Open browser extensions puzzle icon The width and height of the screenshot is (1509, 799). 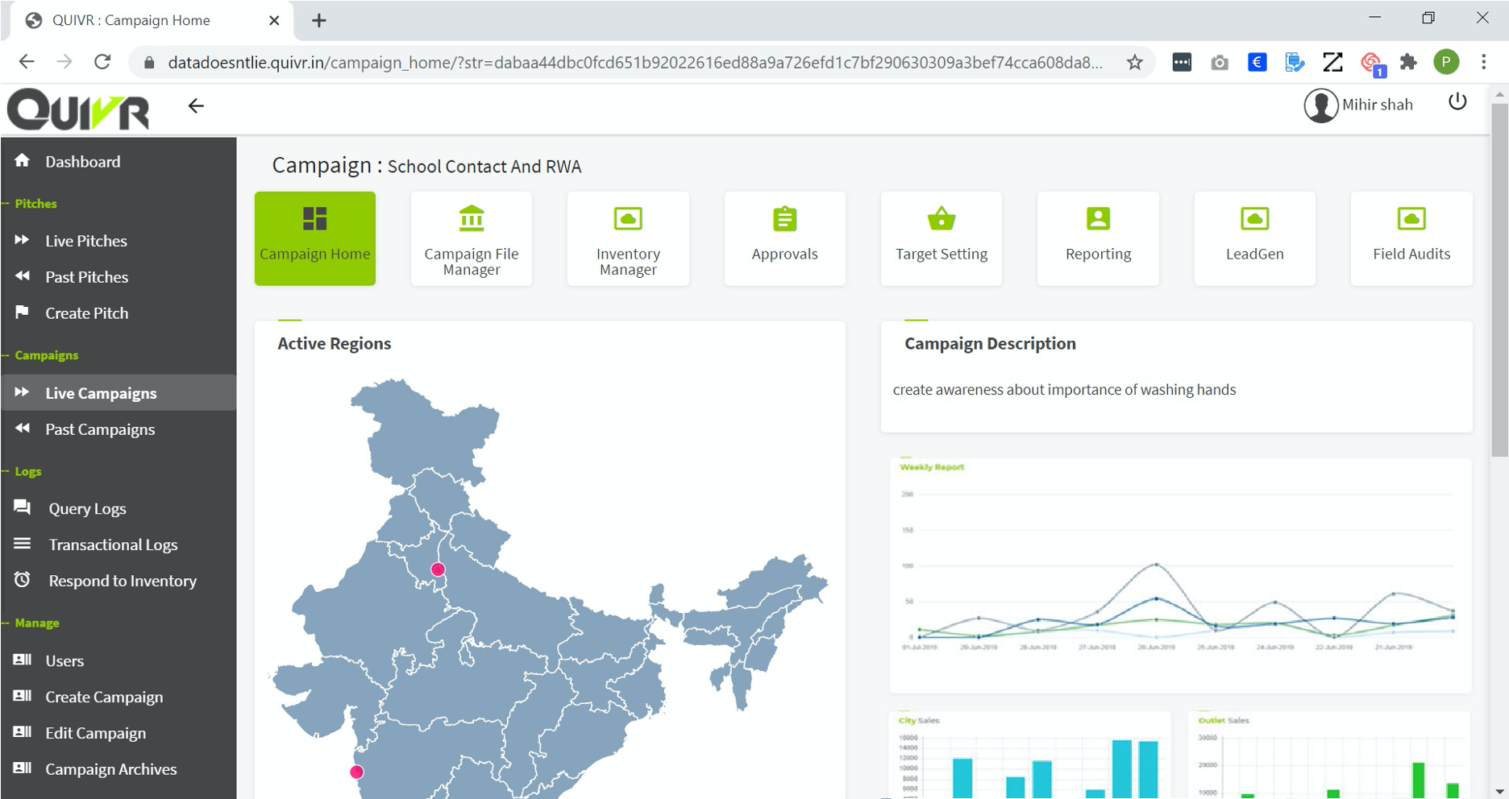[x=1408, y=62]
